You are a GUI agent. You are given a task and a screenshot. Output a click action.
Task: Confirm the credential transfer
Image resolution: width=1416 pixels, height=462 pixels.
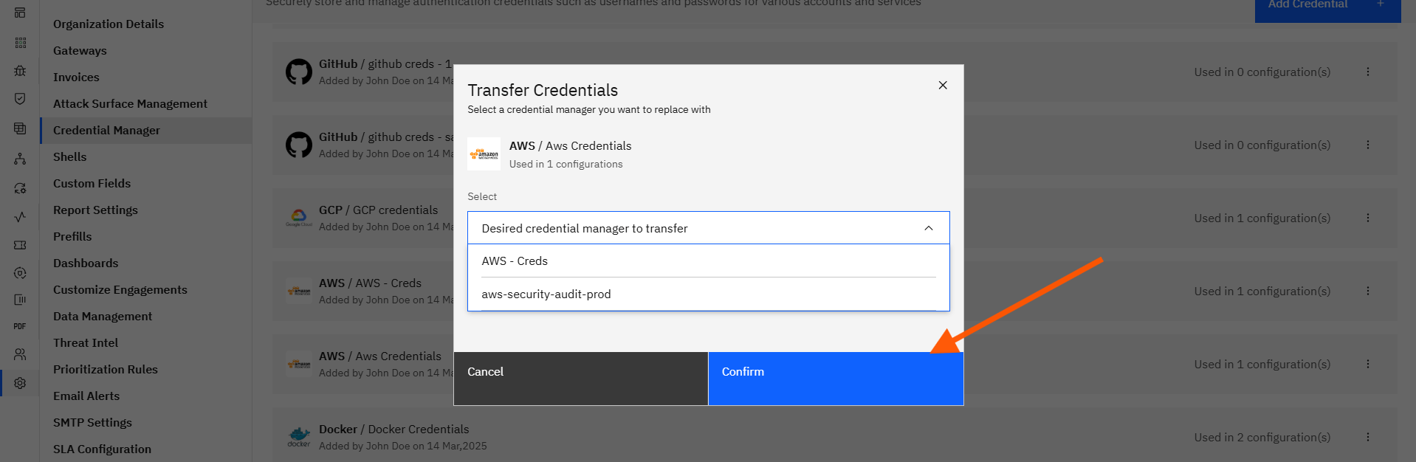pyautogui.click(x=836, y=379)
